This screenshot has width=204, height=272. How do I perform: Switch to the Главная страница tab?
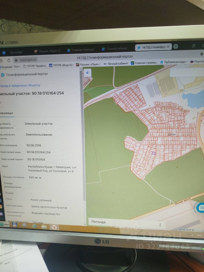(x=80, y=50)
